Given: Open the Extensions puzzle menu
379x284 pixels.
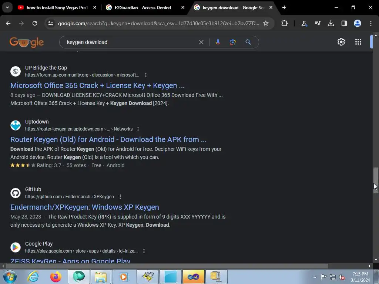Looking at the screenshot, I should click(x=285, y=23).
